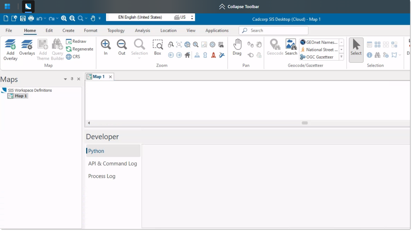Image resolution: width=412 pixels, height=231 pixels.
Task: Click the Gazetteer Search button
Action: click(x=291, y=47)
